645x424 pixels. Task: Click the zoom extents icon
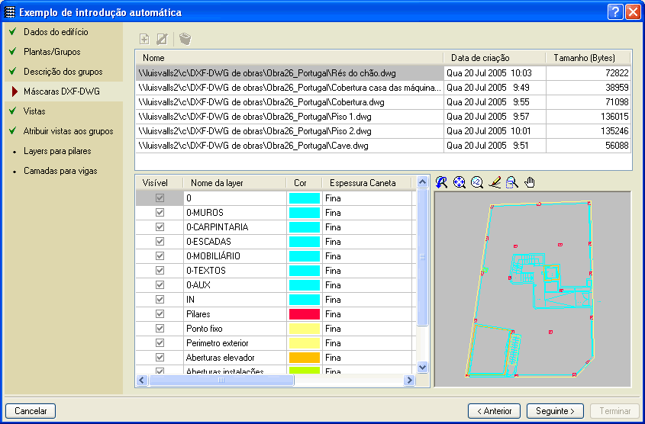[x=459, y=182]
